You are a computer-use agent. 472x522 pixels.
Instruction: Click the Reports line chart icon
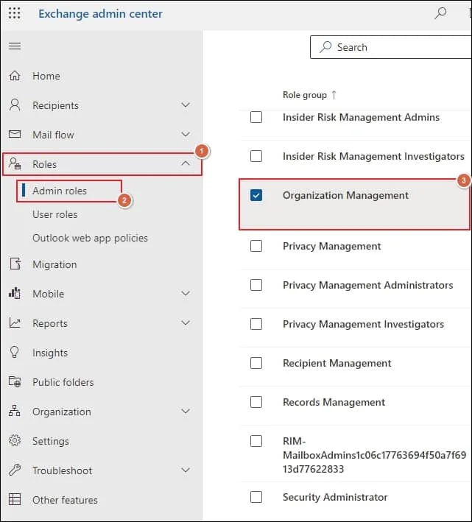[x=15, y=323]
